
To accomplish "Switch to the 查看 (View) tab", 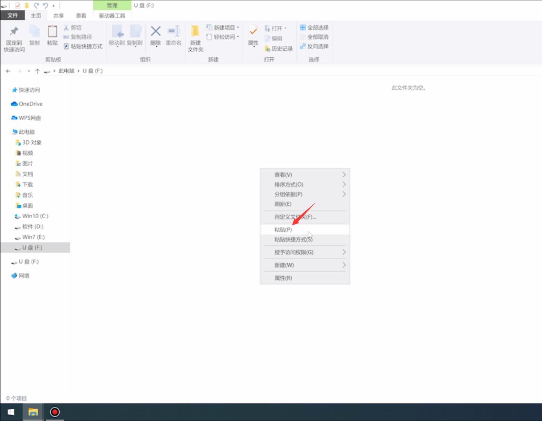I will (81, 16).
